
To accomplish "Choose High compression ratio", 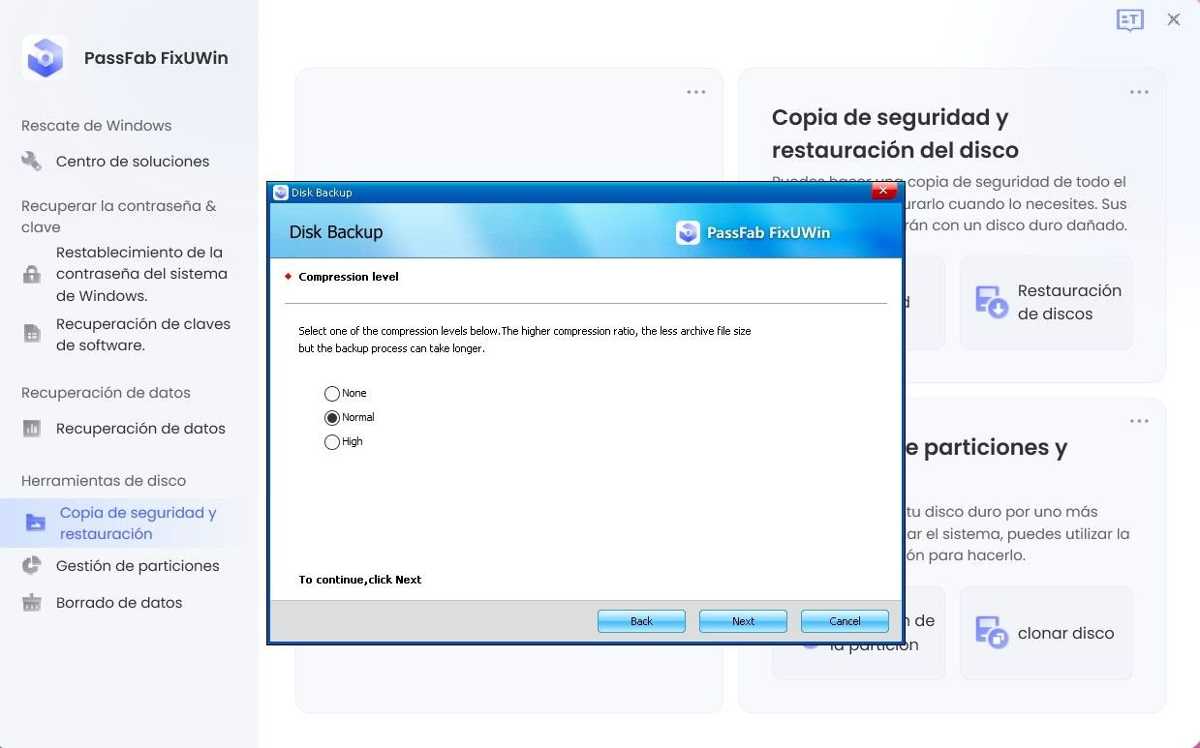I will 332,441.
